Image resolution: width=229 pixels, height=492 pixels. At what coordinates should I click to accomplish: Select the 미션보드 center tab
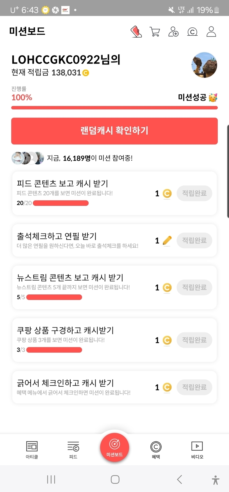point(115,447)
